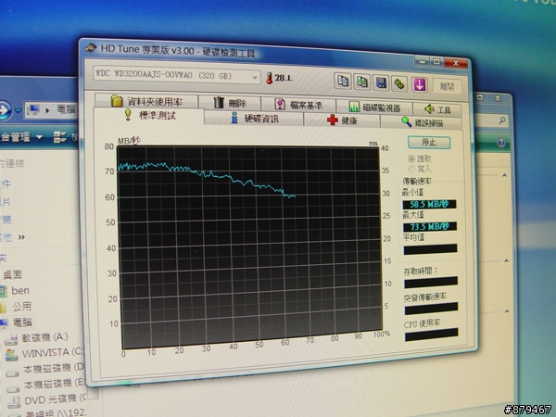Click the empty CPU 使用率 field
Screen dimensions: 556x417
click(x=432, y=335)
